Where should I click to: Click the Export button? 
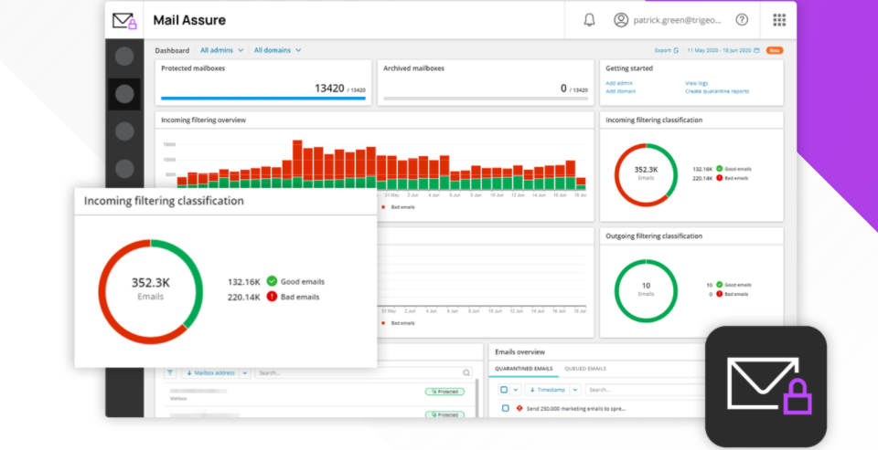[x=666, y=50]
